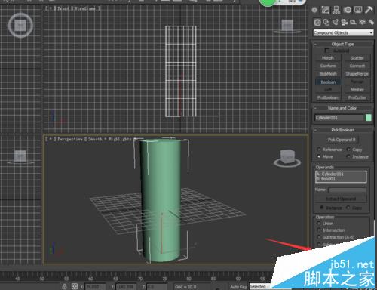
Task: Toggle the Auto Key button
Action: click(x=238, y=287)
